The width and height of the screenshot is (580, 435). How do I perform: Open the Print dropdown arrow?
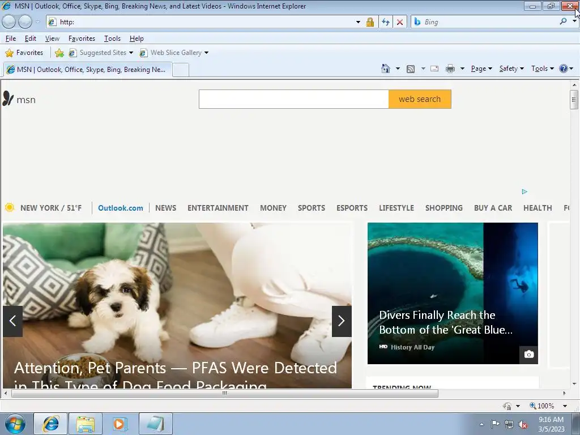pyautogui.click(x=462, y=69)
